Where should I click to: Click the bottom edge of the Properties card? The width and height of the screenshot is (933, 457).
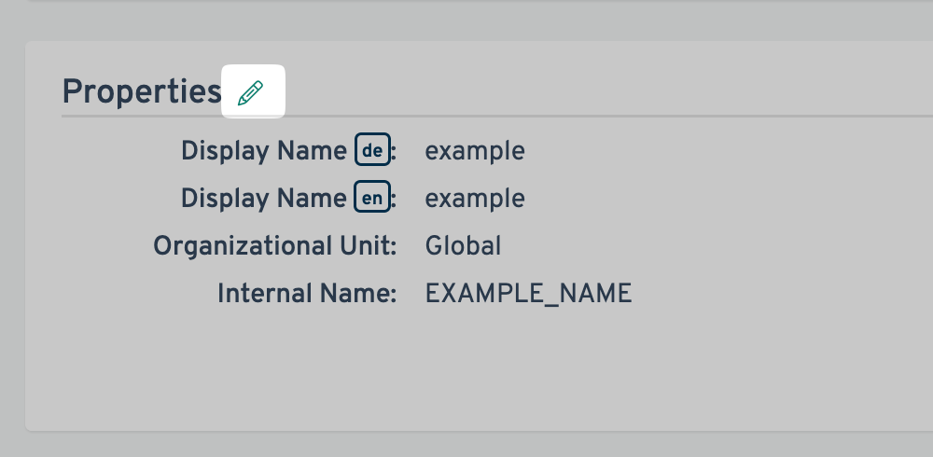(466, 430)
